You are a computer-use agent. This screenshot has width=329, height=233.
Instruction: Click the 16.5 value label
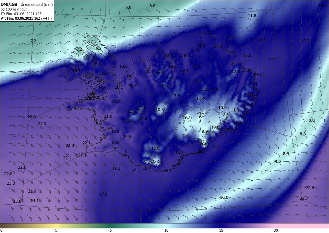(x=117, y=101)
